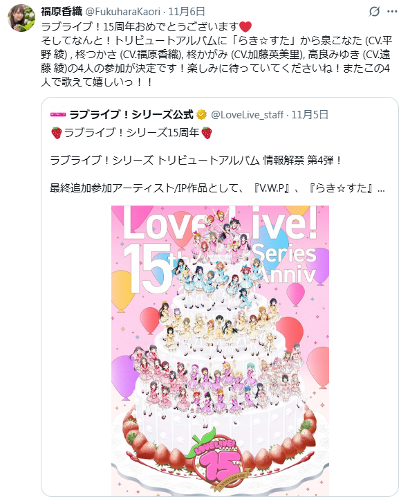Open the quoted tweet card headline text
Image resolution: width=410 pixels, height=499 pixels.
[131, 133]
